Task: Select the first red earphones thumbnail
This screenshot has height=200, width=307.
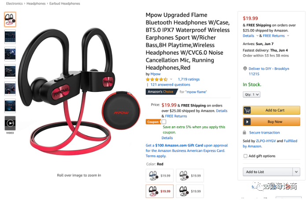Action: (x=10, y=19)
